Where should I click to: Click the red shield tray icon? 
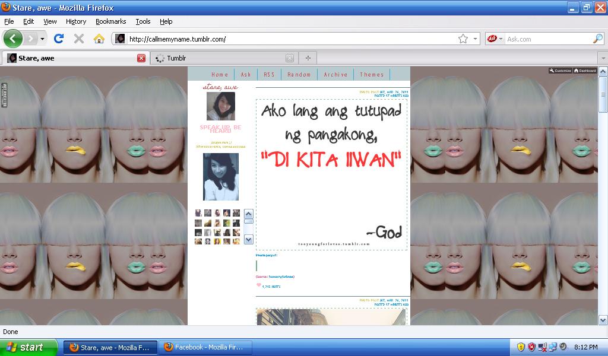531,347
